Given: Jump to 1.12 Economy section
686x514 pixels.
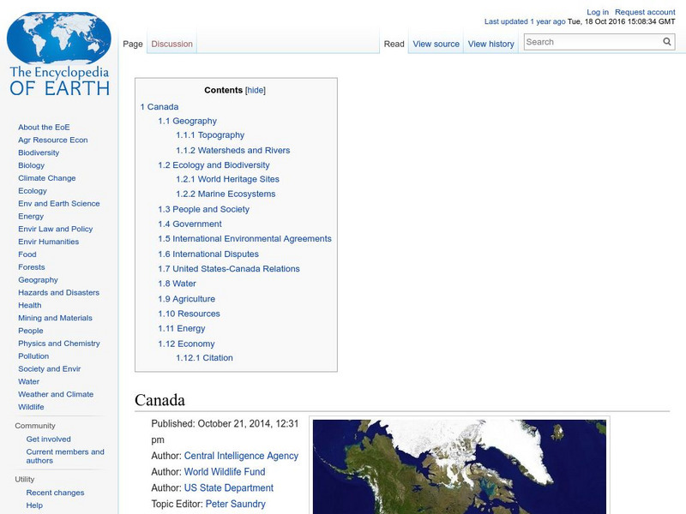Looking at the screenshot, I should tap(186, 344).
